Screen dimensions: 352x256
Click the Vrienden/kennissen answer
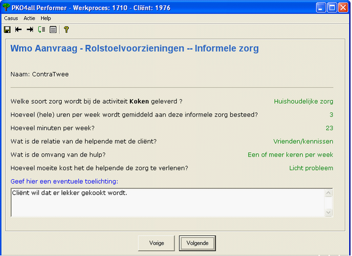click(303, 141)
